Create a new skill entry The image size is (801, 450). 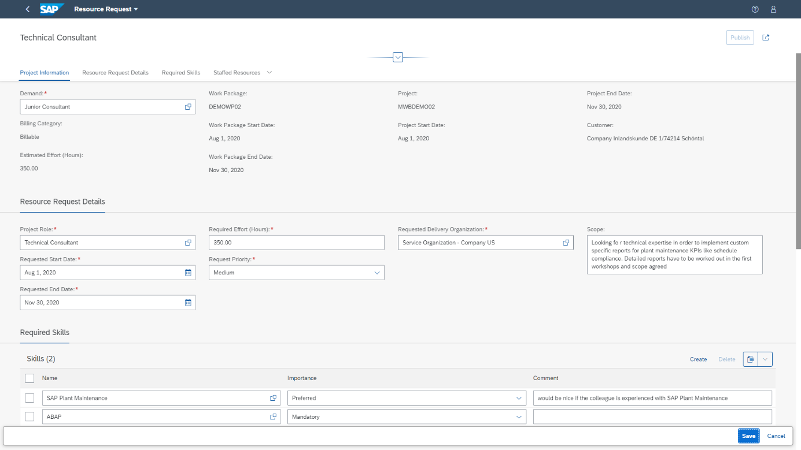(x=698, y=359)
